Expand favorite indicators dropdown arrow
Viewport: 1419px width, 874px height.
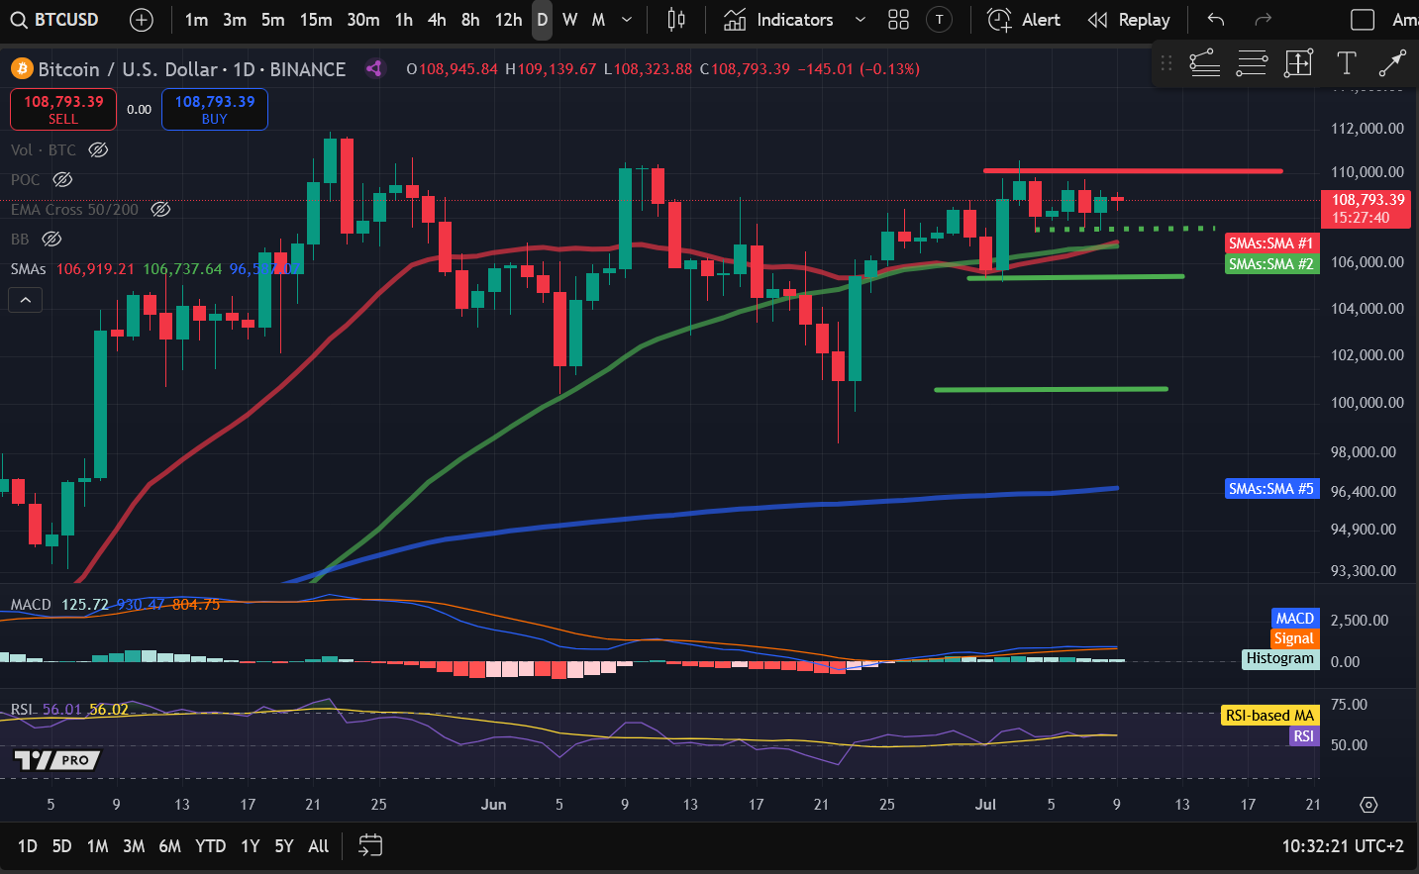point(860,20)
